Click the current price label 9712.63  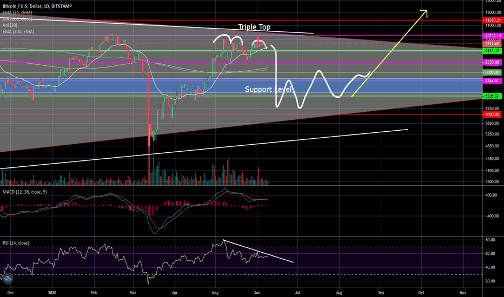(492, 44)
